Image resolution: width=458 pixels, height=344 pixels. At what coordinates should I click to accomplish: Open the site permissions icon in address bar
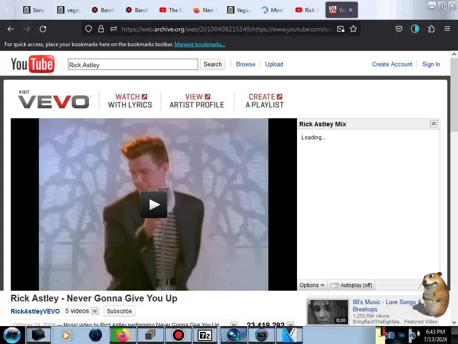pyautogui.click(x=114, y=29)
